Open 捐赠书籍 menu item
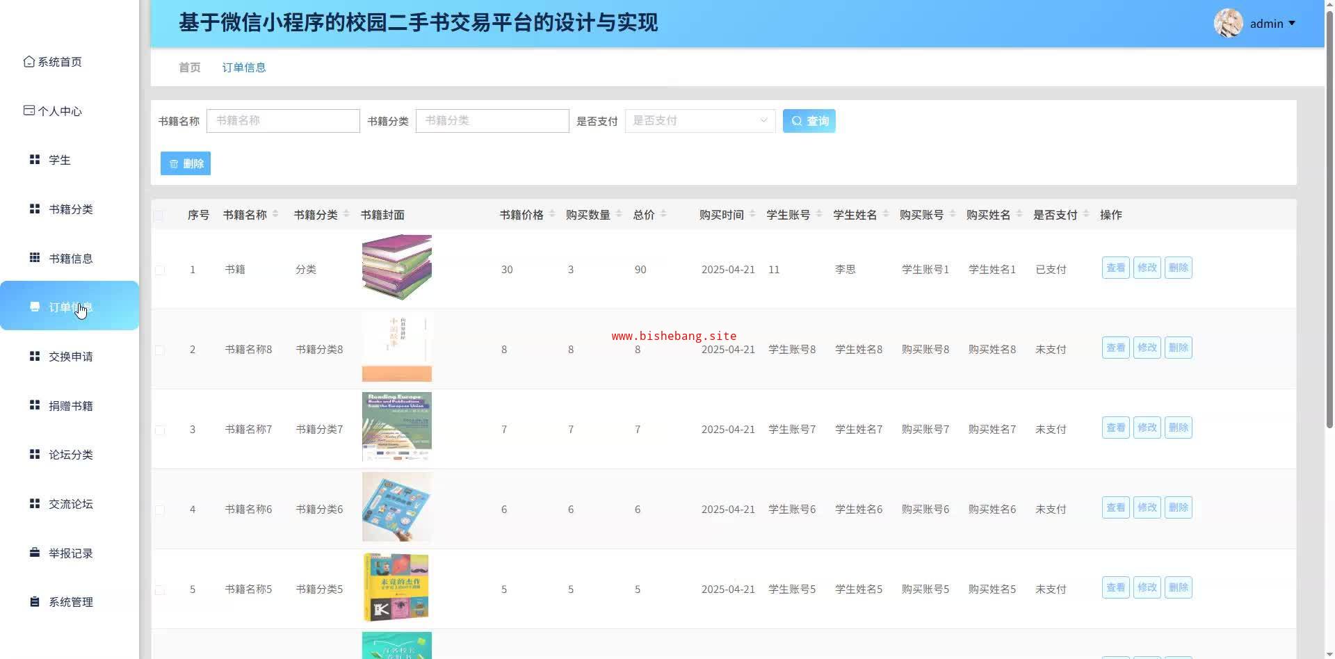The width and height of the screenshot is (1335, 659). 70,406
